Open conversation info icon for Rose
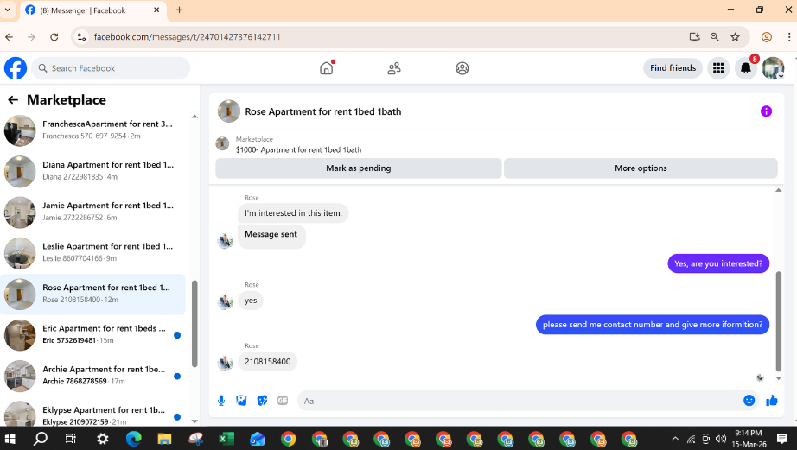Screen dimensions: 797x450 tap(766, 111)
